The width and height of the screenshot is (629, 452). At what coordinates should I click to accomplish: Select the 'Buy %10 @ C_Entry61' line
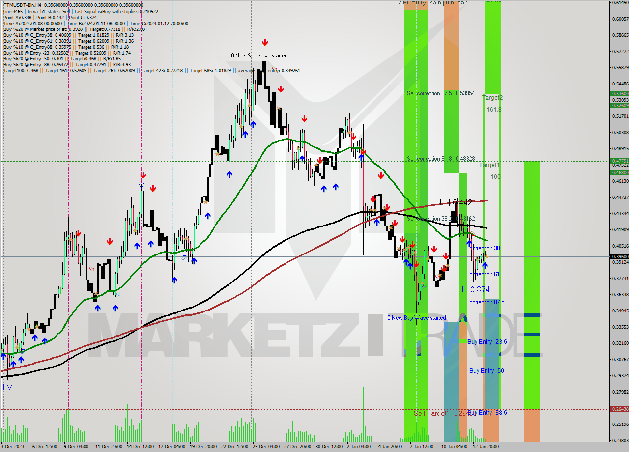(68, 41)
